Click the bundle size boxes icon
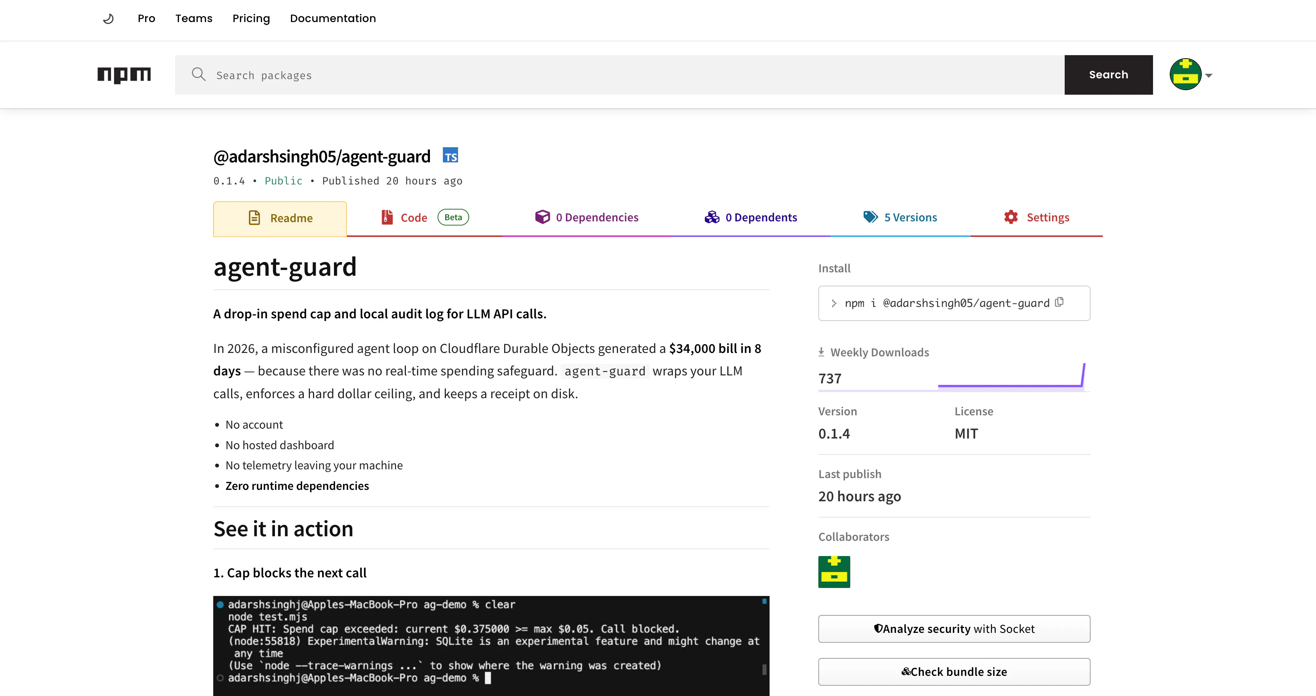The image size is (1316, 696). point(906,672)
